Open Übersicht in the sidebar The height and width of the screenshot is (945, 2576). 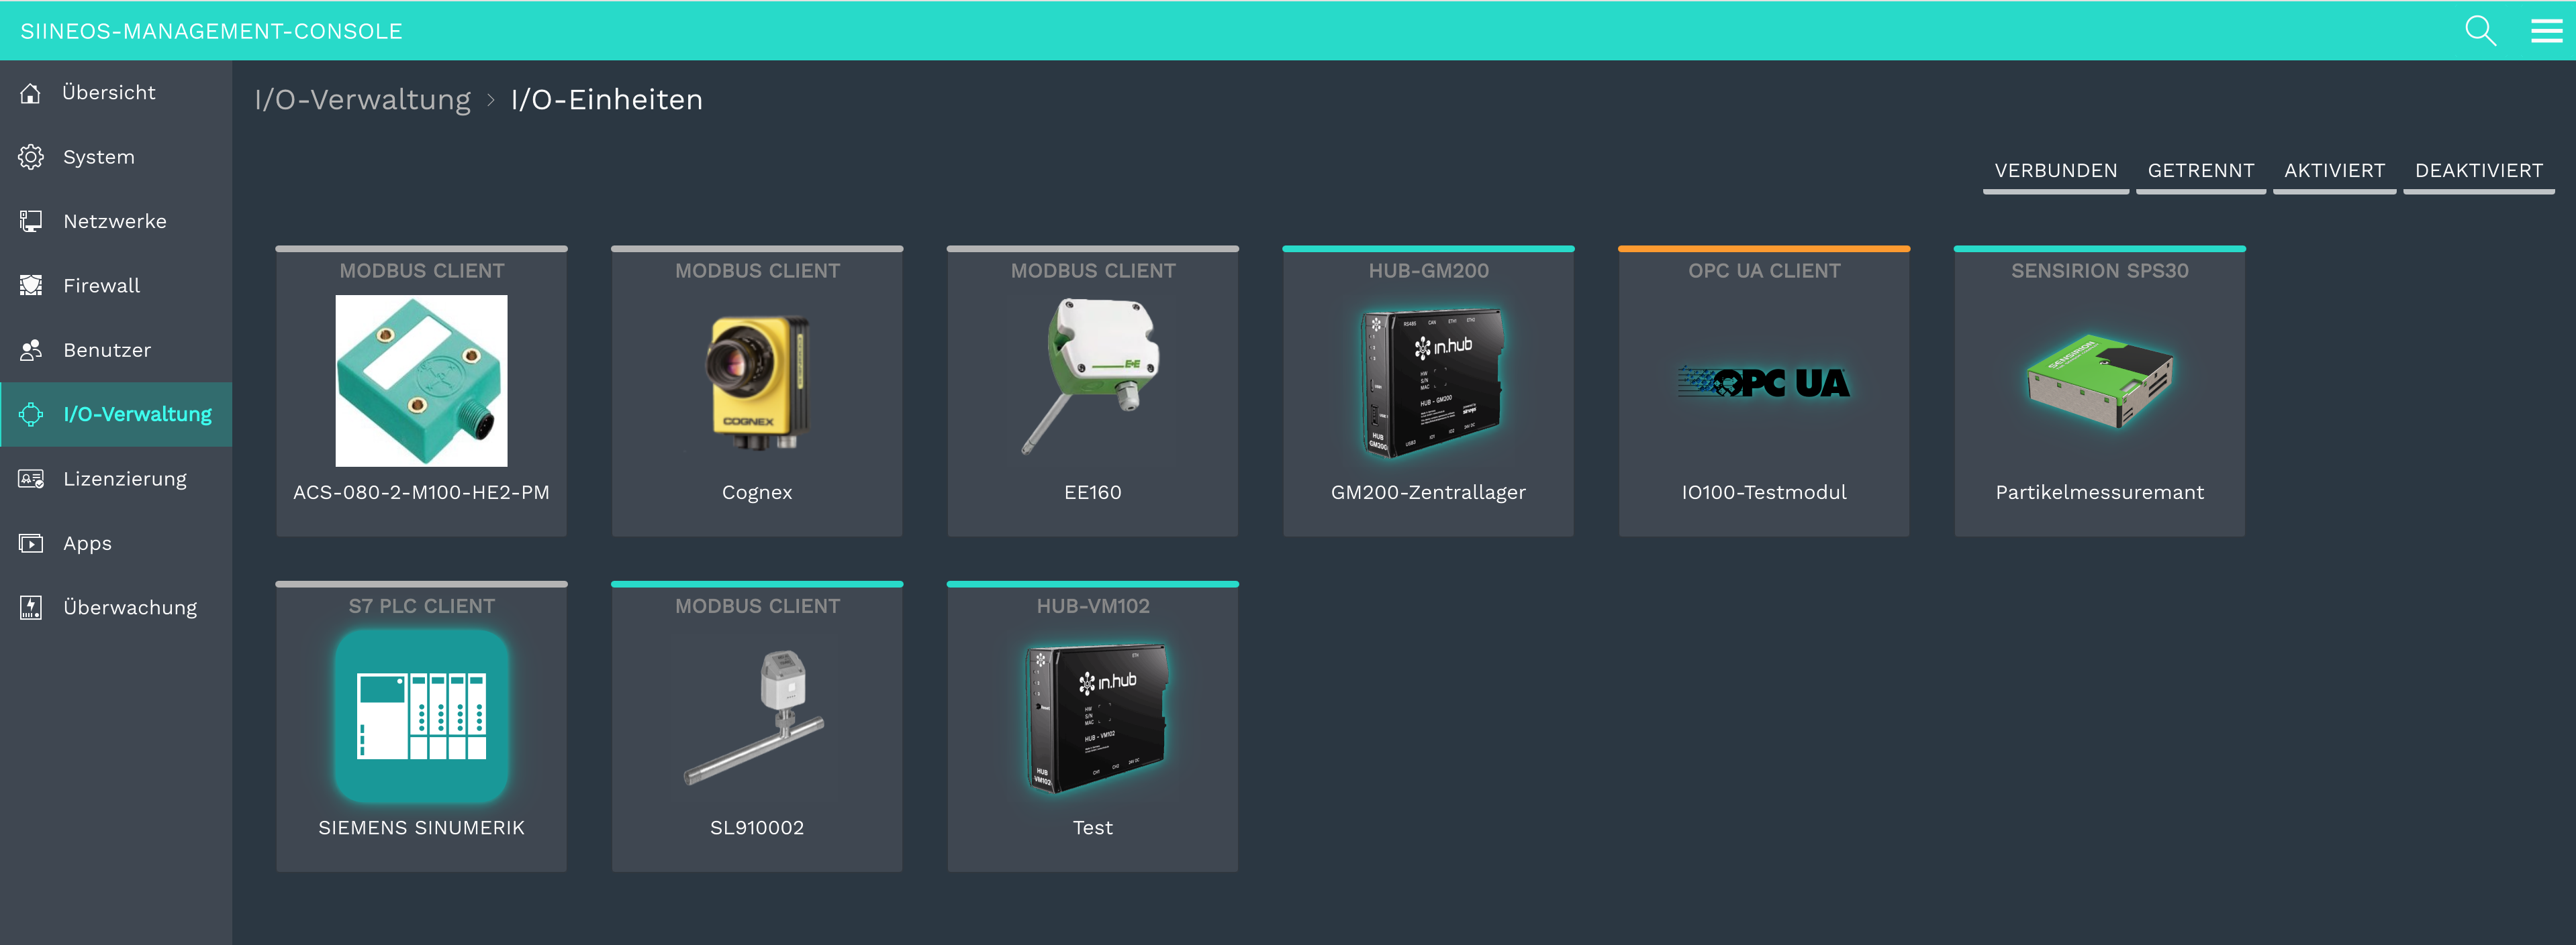pos(116,93)
